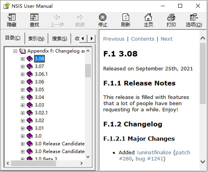Click the purple book icon beside 3.02.1
This screenshot has height=172, width=208.
pos(30,113)
